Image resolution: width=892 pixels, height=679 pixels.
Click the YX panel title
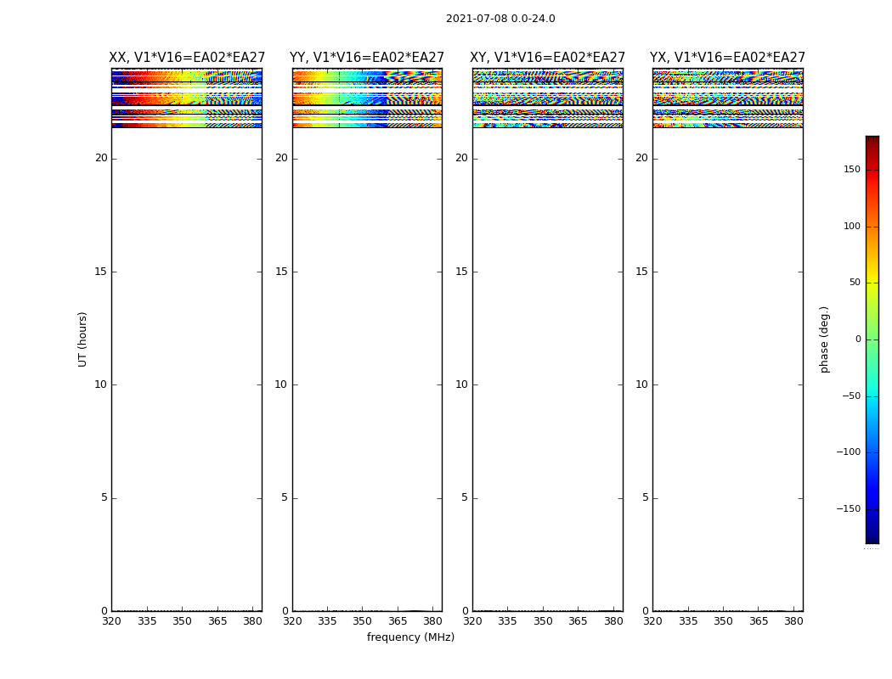(x=727, y=58)
